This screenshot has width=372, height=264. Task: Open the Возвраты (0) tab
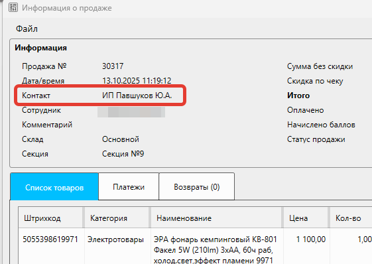[x=197, y=186]
